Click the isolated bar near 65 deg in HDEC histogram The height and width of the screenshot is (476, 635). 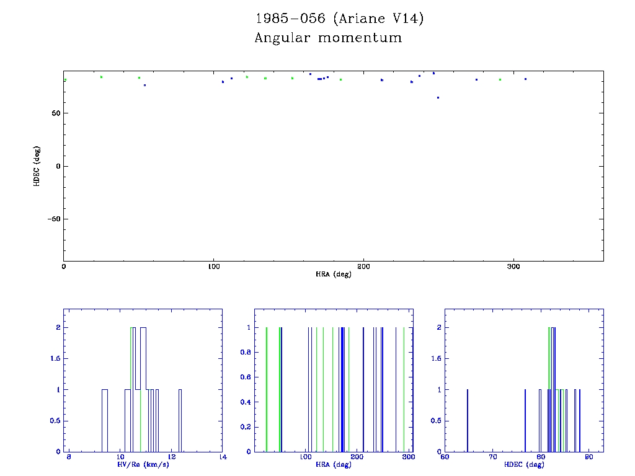coord(468,420)
